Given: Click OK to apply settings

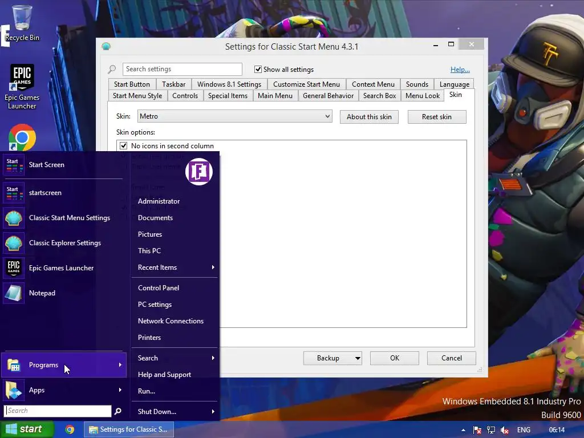Looking at the screenshot, I should coord(395,358).
